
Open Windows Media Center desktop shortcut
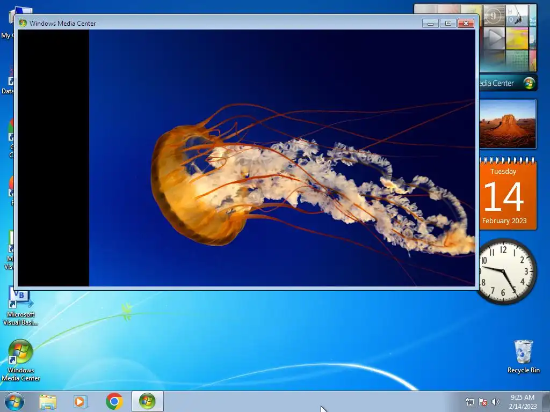21,360
